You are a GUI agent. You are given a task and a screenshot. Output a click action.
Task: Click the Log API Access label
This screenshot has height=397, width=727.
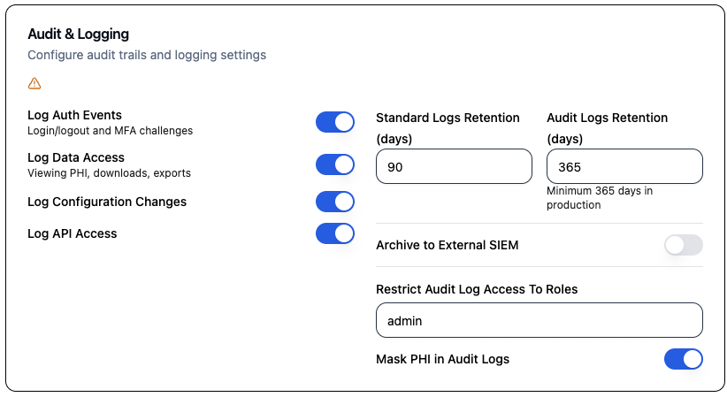[x=73, y=233]
